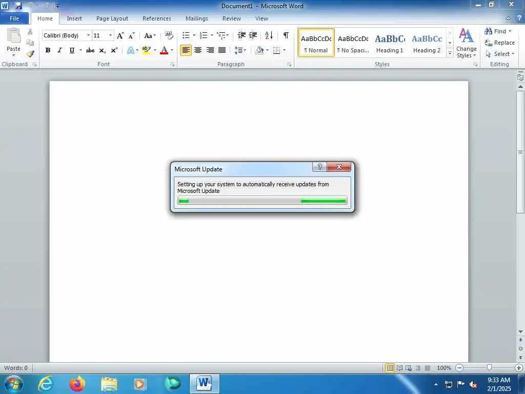Screen dimensions: 525x394
Task: Open the highlight color dropdown arrow
Action: click(x=155, y=50)
